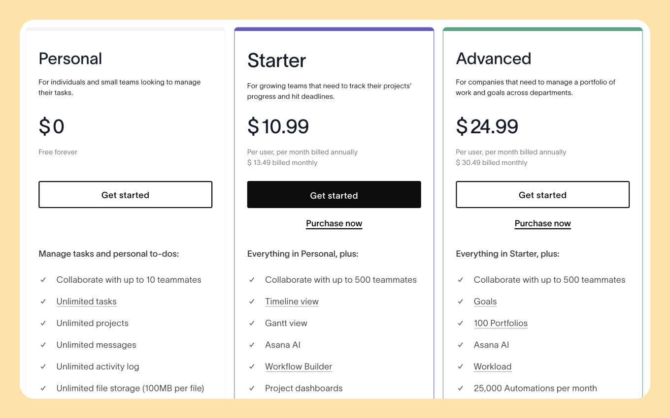Open Purchase now link under Advanced
This screenshot has height=418, width=670.
(x=542, y=224)
